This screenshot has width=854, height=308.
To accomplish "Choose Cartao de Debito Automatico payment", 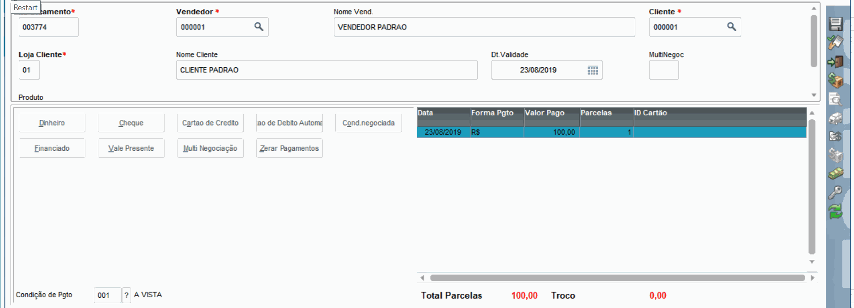I will coord(289,123).
